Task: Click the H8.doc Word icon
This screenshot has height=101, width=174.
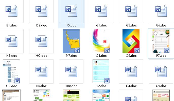Action: (x=11, y=41)
